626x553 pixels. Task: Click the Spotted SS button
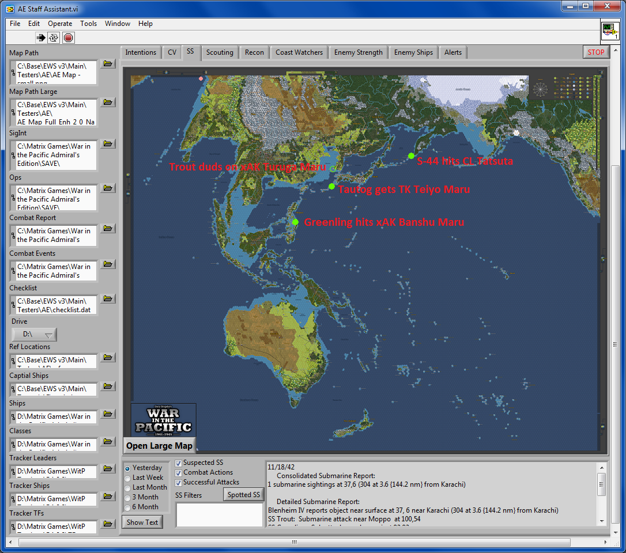point(243,495)
